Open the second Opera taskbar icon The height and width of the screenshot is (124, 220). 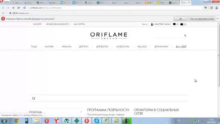[87, 121]
